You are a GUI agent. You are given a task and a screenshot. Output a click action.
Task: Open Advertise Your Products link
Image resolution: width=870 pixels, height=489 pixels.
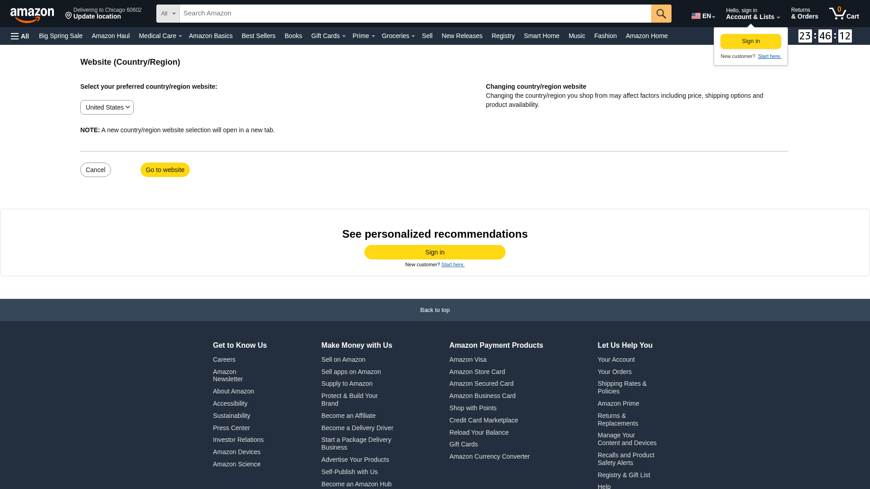(355, 460)
